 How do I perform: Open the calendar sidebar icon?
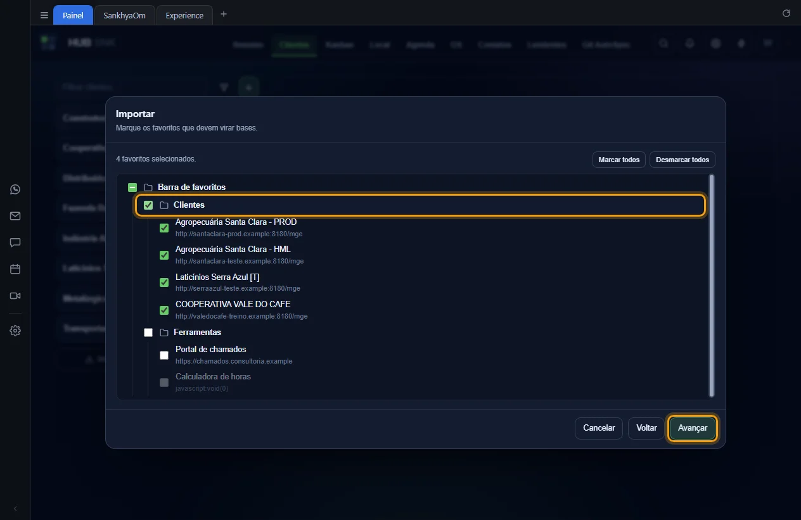point(15,269)
